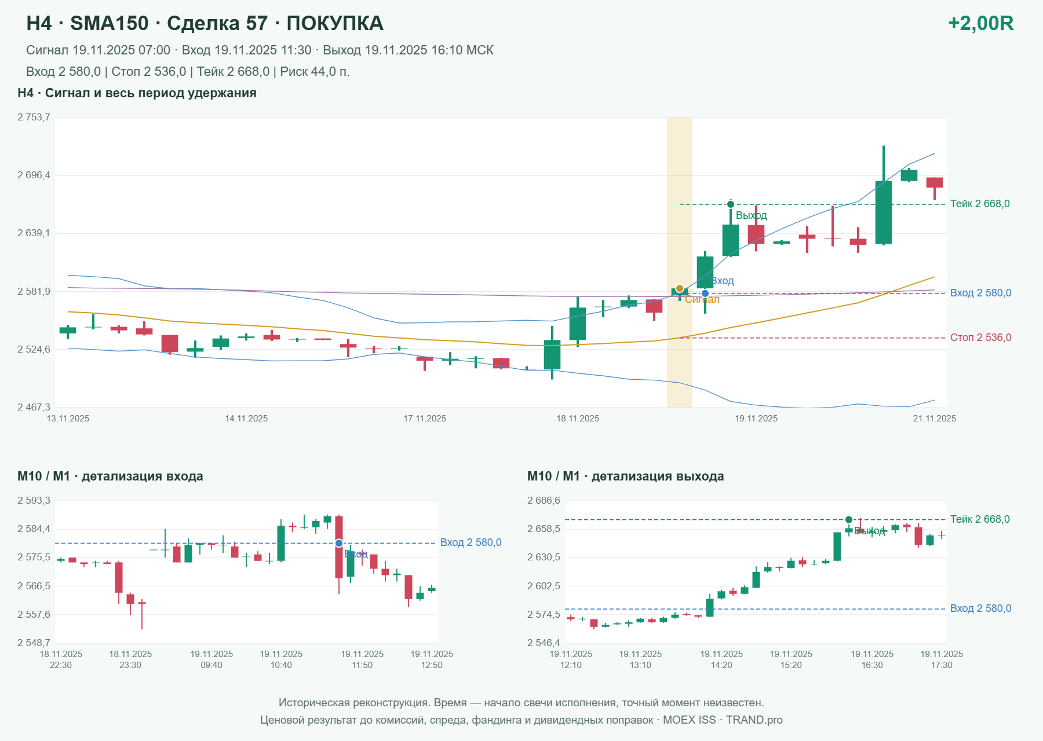The height and width of the screenshot is (741, 1043).
Task: Click the 'Историческая реконструкция' footer disclaimer line
Action: click(x=521, y=703)
